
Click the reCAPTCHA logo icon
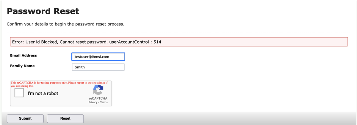(98, 90)
